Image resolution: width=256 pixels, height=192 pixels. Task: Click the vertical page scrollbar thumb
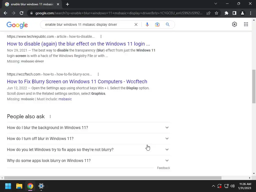click(x=254, y=86)
